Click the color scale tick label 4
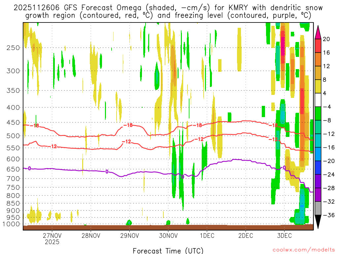This screenshot has width=338, height=254. [x=324, y=93]
